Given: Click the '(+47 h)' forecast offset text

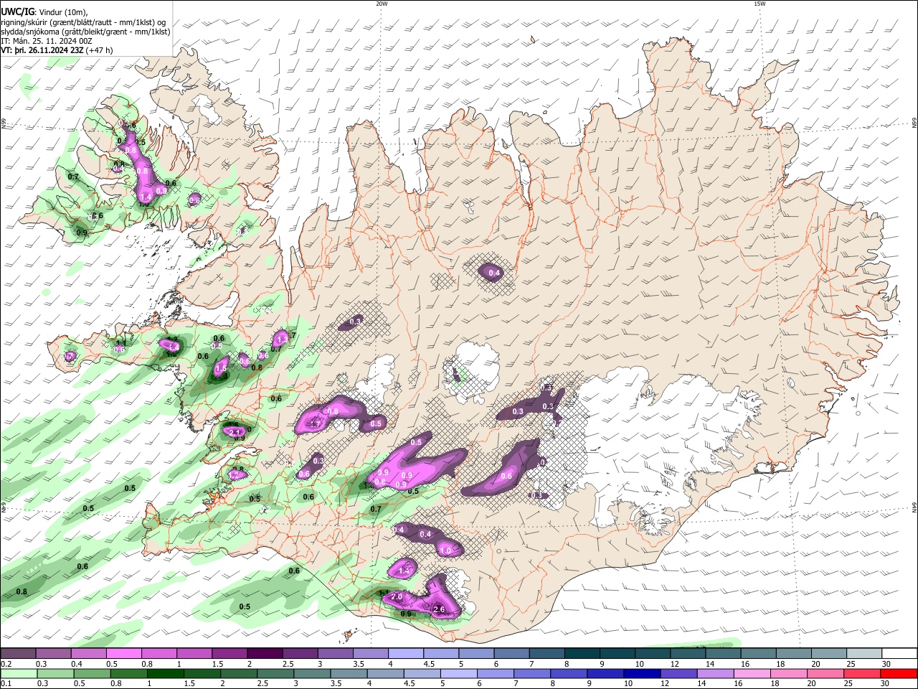Looking at the screenshot, I should point(100,51).
